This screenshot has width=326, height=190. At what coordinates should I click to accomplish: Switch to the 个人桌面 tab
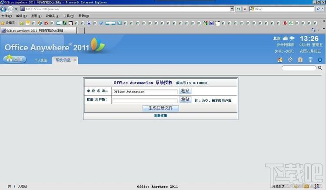coord(41,60)
